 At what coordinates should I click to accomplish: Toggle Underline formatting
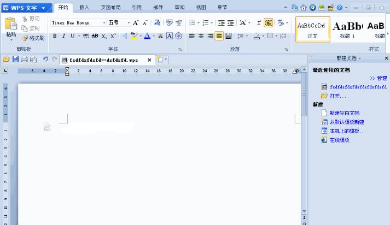72,36
